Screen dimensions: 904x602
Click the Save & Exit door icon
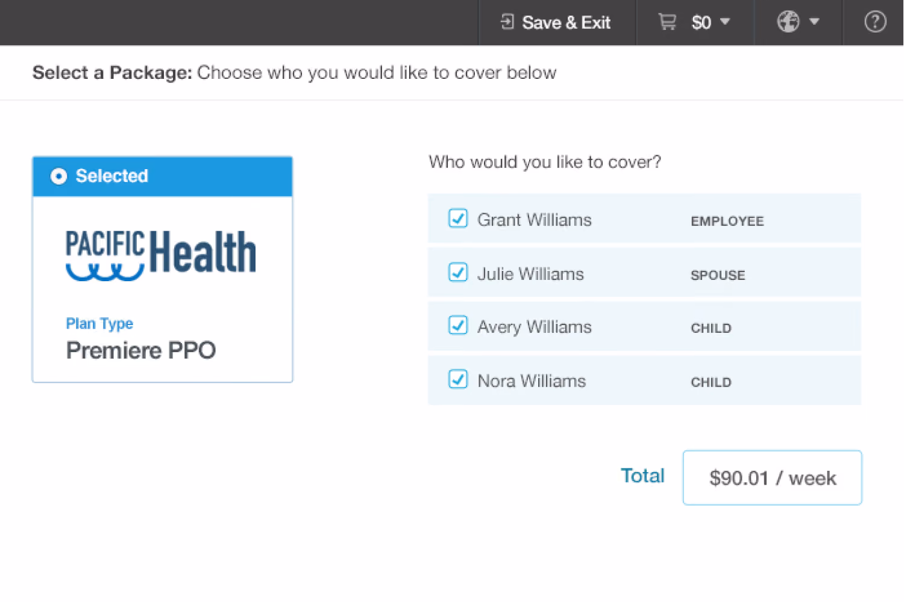tap(507, 22)
